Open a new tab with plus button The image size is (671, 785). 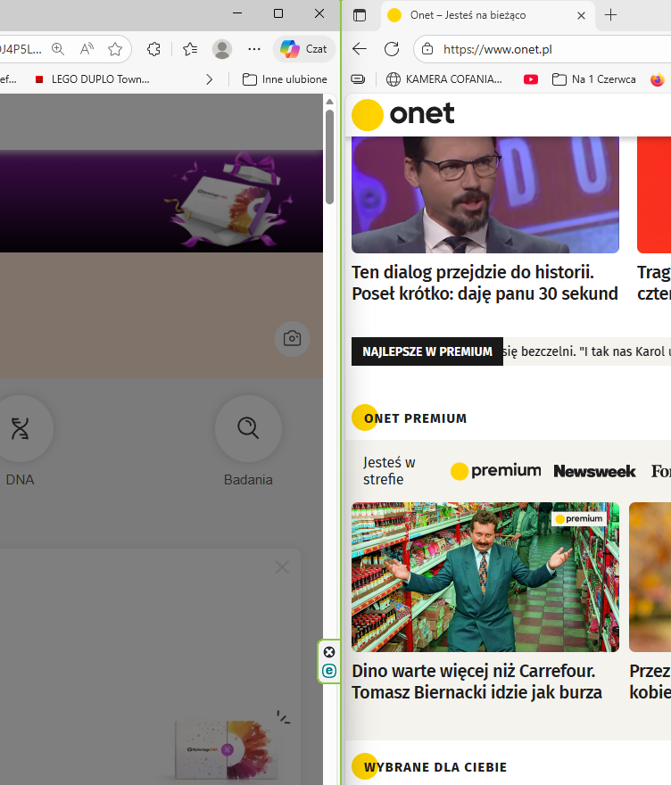tap(610, 15)
